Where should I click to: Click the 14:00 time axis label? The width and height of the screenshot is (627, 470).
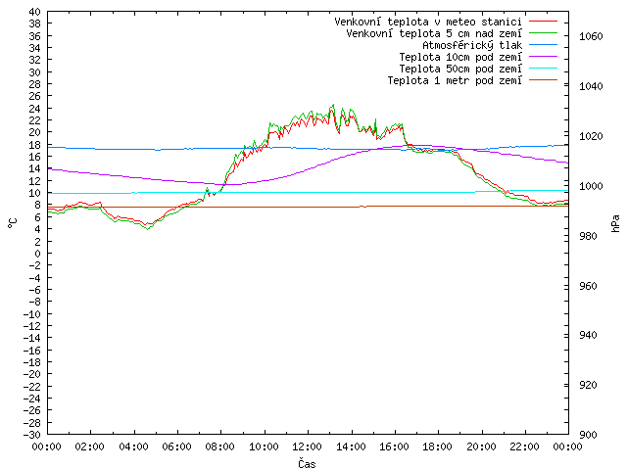point(351,446)
